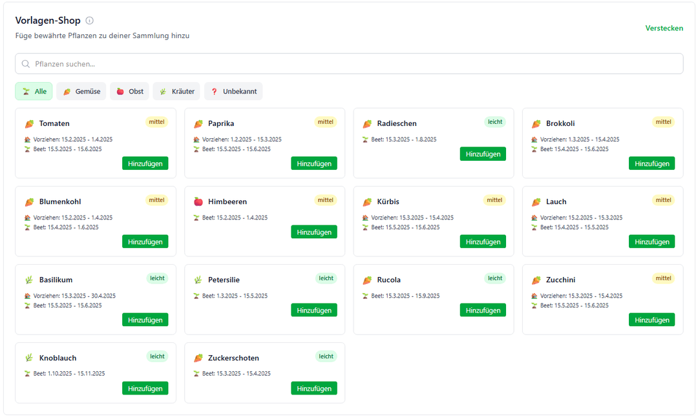This screenshot has height=419, width=698.
Task: Click the carrot icon beside Zucchini
Action: pyautogui.click(x=536, y=280)
